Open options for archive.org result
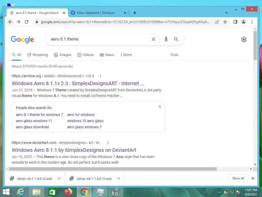This screenshot has height=197, width=262. [100, 76]
